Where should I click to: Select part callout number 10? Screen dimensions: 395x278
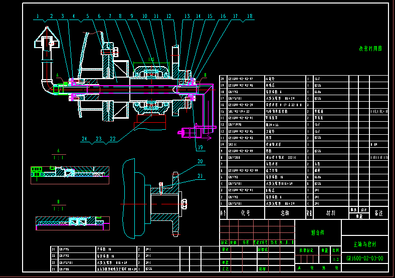pos(144,16)
